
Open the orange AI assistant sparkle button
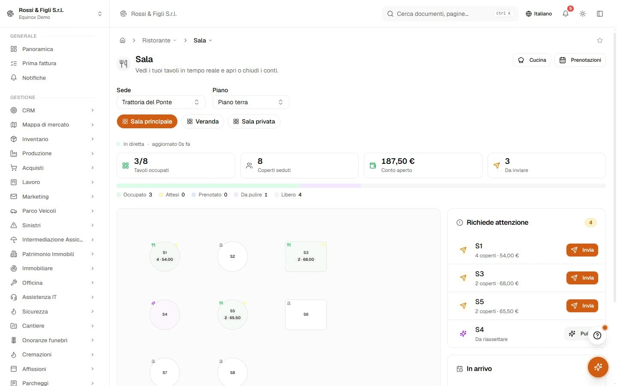598,367
